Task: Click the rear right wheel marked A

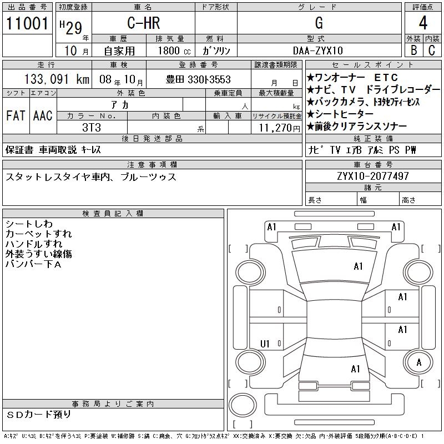Action: click(x=418, y=362)
